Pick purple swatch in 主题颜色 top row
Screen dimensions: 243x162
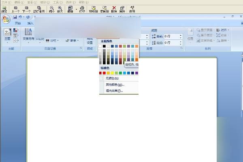(128, 46)
